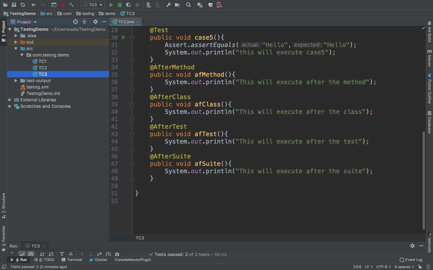Toggle the 2: Favorites sidebar panel

coord(3,239)
